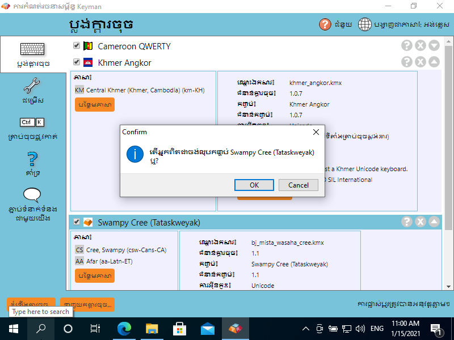Click the download keyboard orange button
454x340 pixels.
point(87,304)
